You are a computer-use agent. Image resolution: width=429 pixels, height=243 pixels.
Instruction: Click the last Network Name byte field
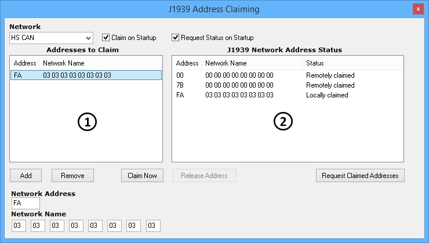[x=153, y=226]
